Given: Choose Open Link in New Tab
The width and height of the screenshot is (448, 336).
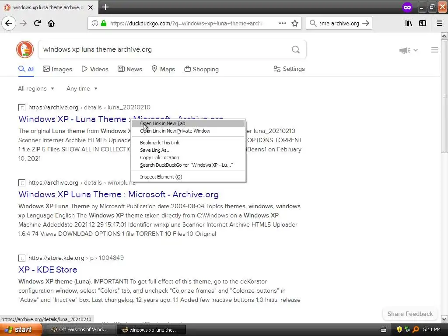Looking at the screenshot, I should pyautogui.click(x=188, y=123).
